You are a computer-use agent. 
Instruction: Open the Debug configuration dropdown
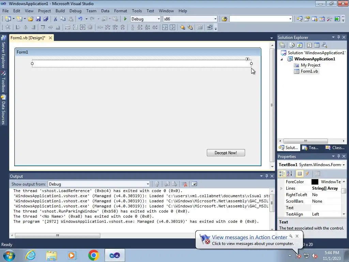pos(159,19)
